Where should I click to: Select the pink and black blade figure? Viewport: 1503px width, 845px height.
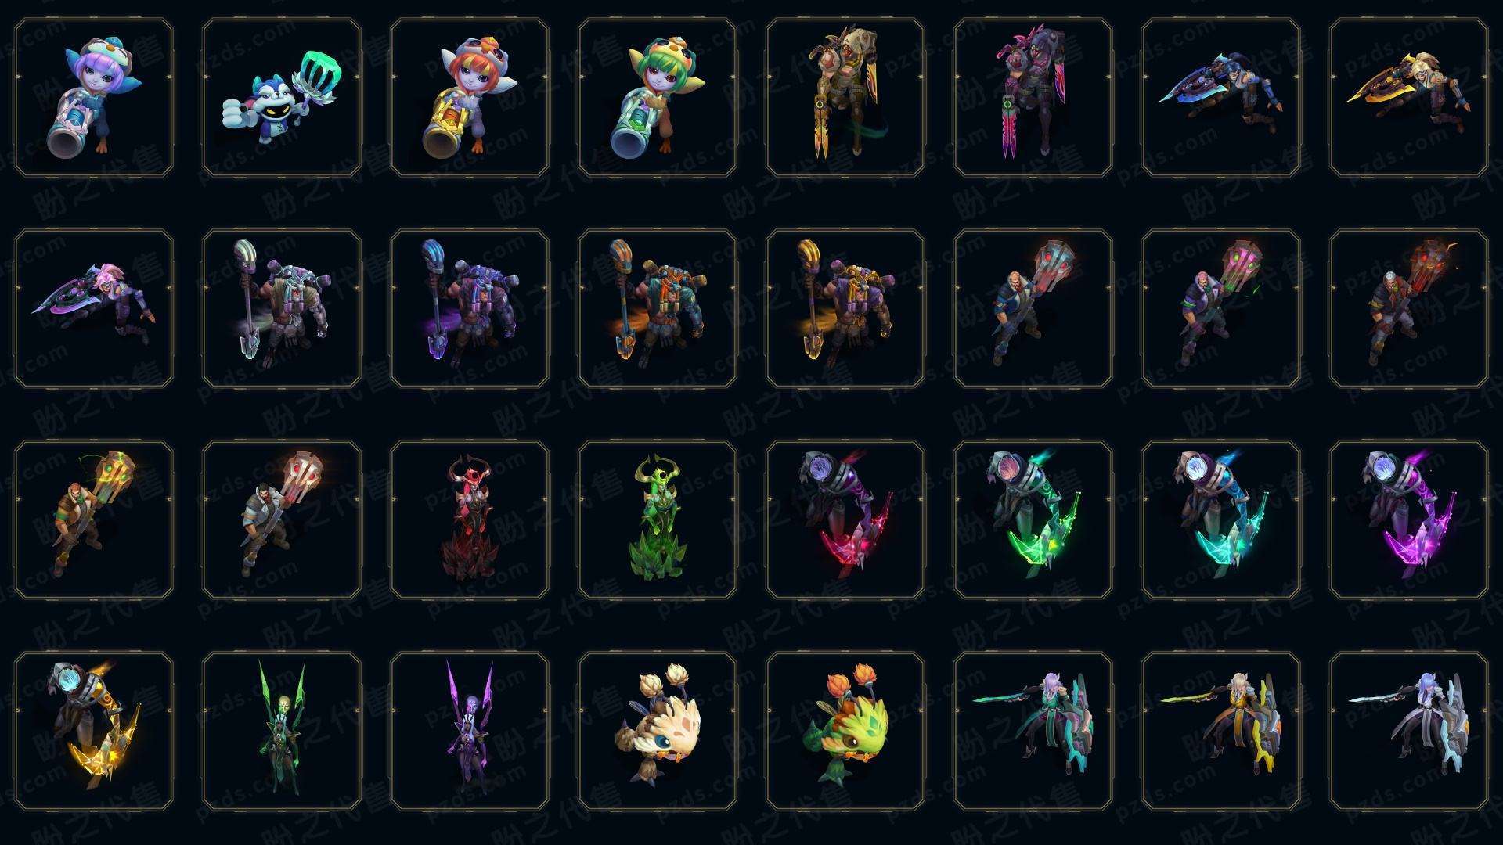1033,98
